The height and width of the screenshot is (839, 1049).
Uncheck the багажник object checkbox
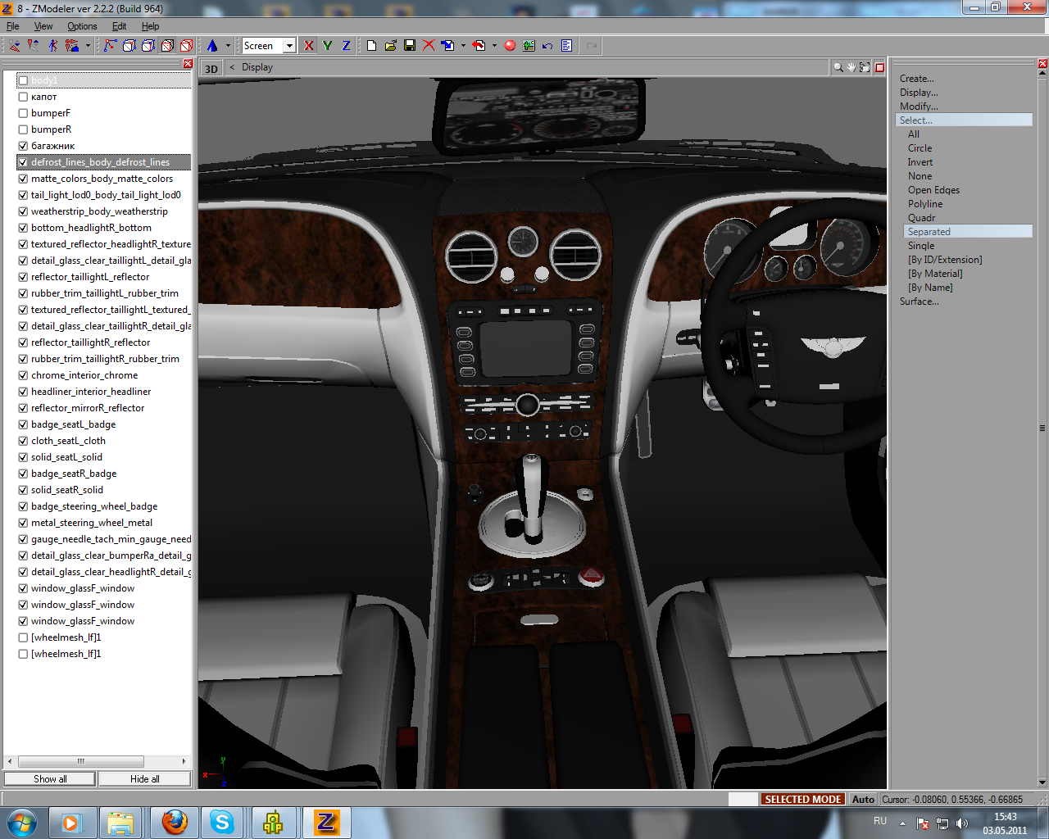pos(23,146)
